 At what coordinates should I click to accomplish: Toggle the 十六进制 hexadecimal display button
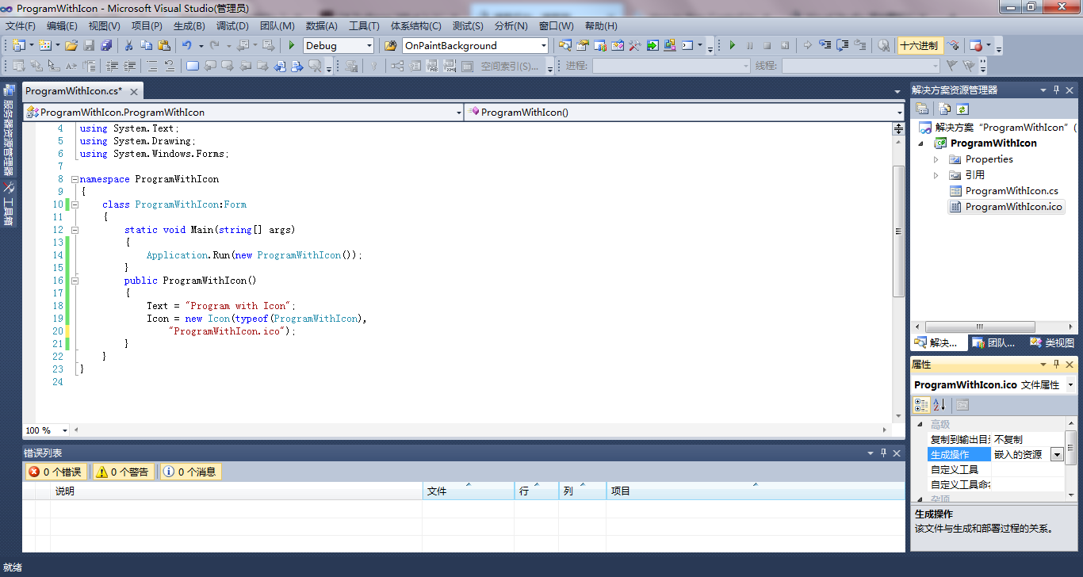click(x=919, y=45)
